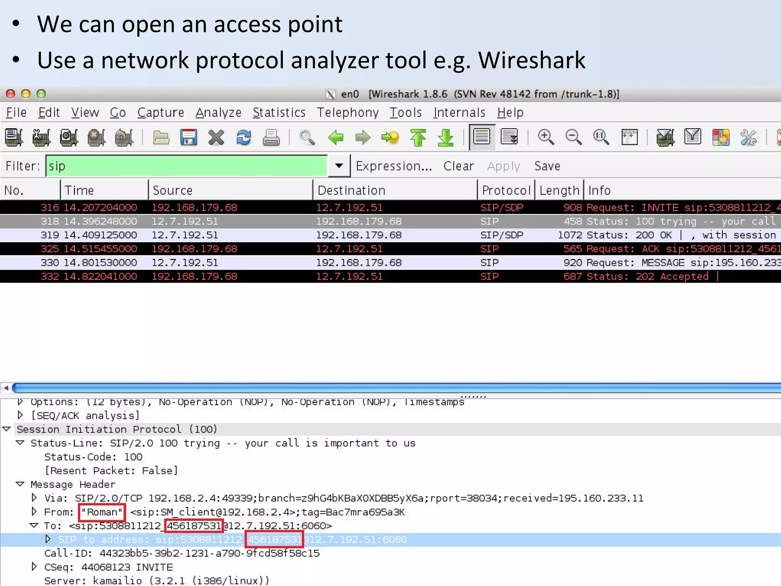Collapse the Session Initiation Protocol section

[x=6, y=429]
